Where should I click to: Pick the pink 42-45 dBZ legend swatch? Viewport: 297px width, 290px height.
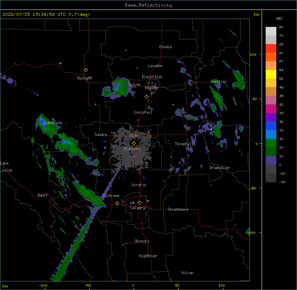click(x=271, y=100)
